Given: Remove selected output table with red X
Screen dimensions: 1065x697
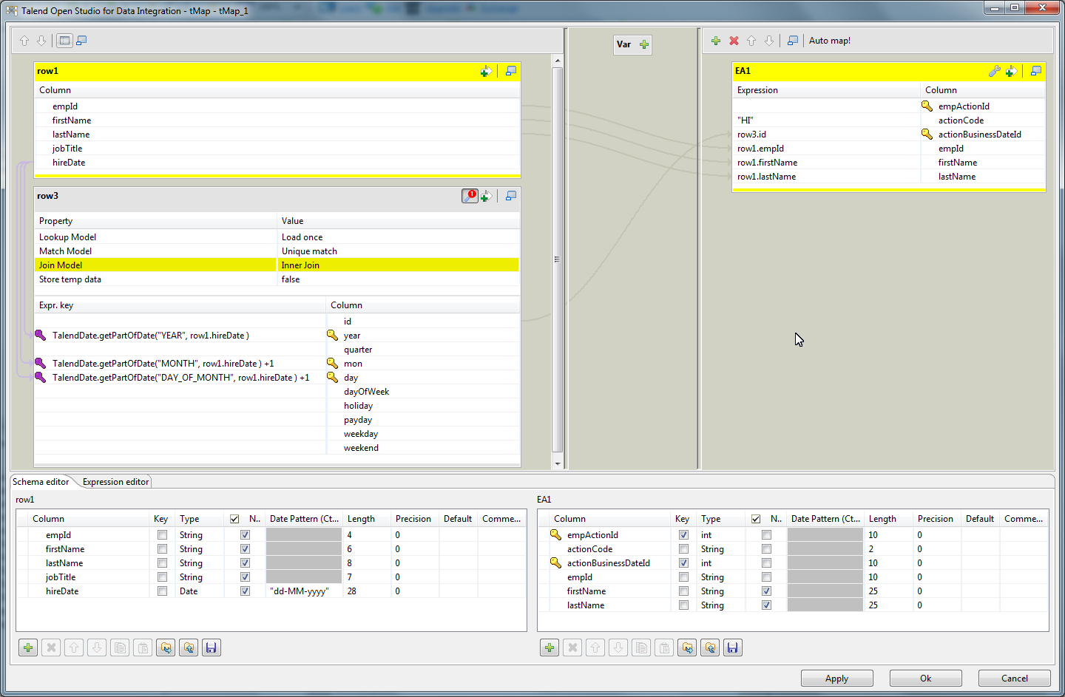Looking at the screenshot, I should pyautogui.click(x=734, y=41).
